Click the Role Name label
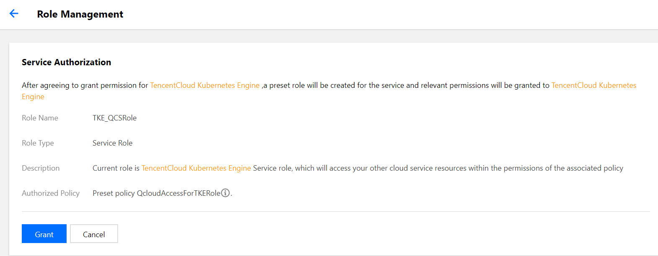 40,118
